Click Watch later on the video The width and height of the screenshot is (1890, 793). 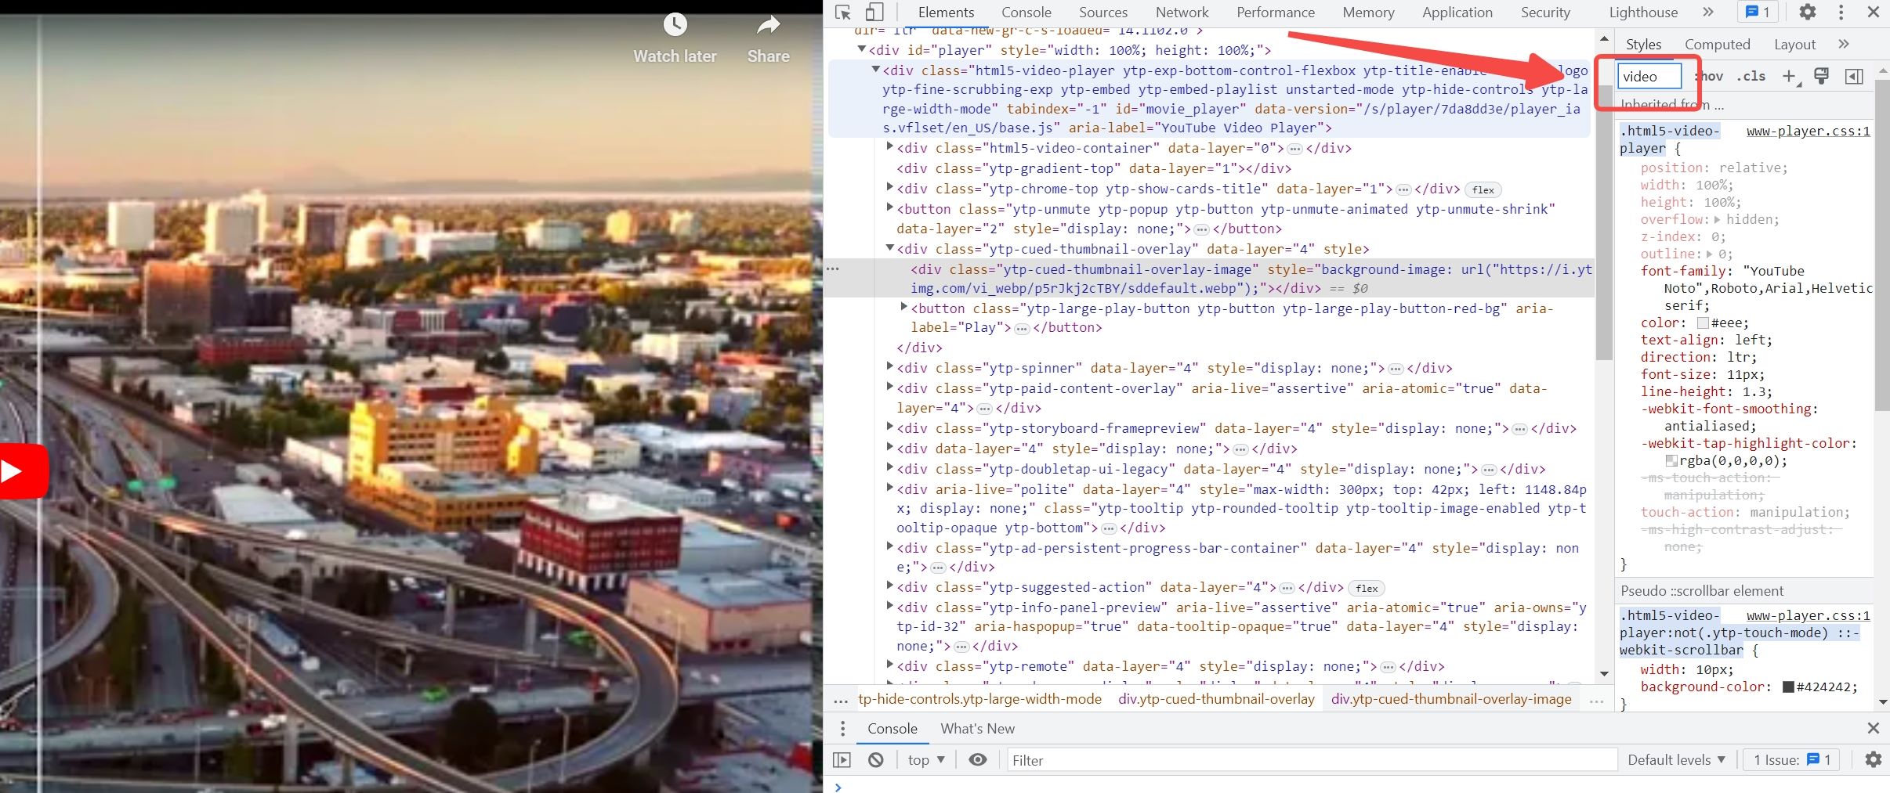tap(675, 39)
